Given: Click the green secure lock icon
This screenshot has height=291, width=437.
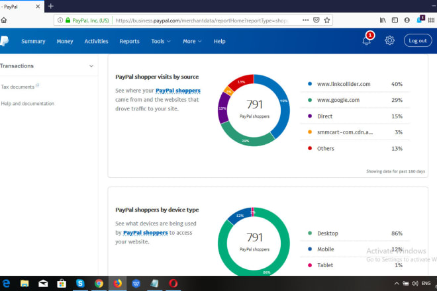Looking at the screenshot, I should tap(68, 20).
